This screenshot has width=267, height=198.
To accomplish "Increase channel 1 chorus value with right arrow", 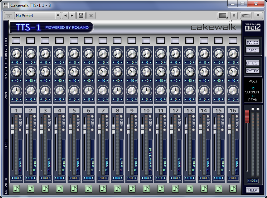I will coord(21,63).
